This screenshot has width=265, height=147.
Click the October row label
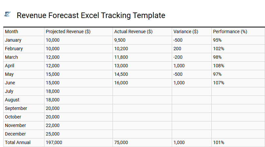pyautogui.click(x=13, y=117)
